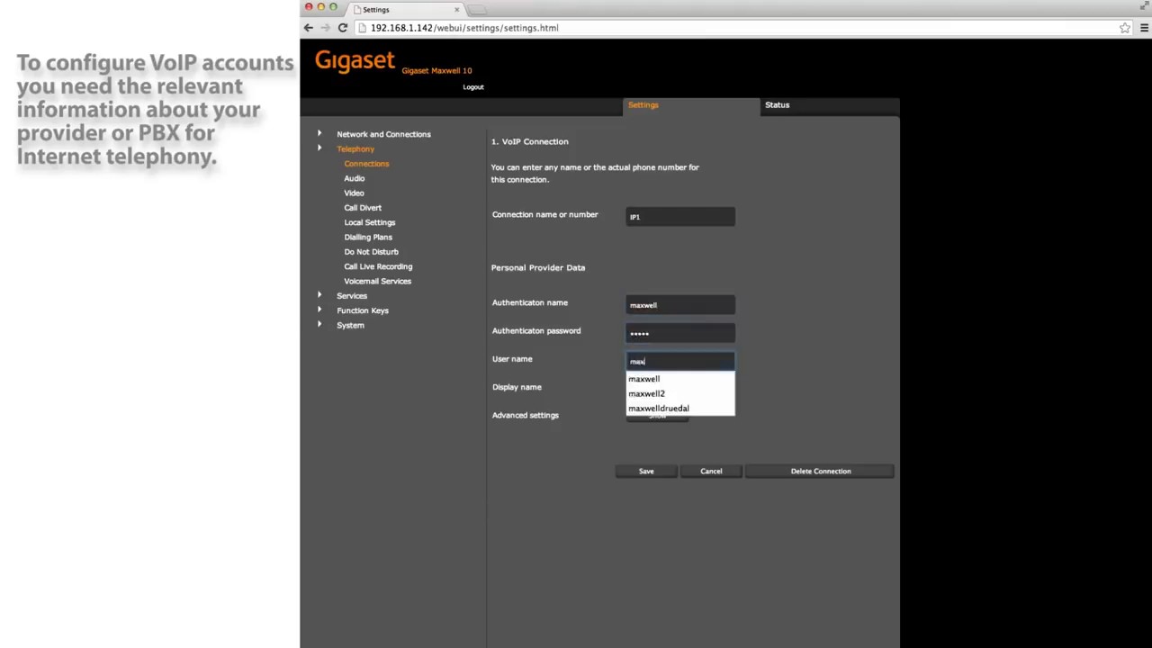The width and height of the screenshot is (1152, 648).
Task: Click the Gigaset logo
Action: click(355, 61)
